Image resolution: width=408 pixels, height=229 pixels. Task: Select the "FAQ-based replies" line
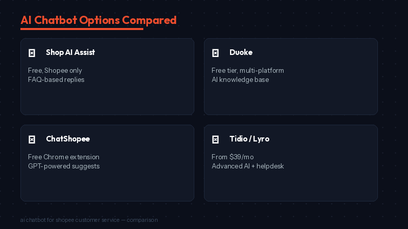coord(56,79)
